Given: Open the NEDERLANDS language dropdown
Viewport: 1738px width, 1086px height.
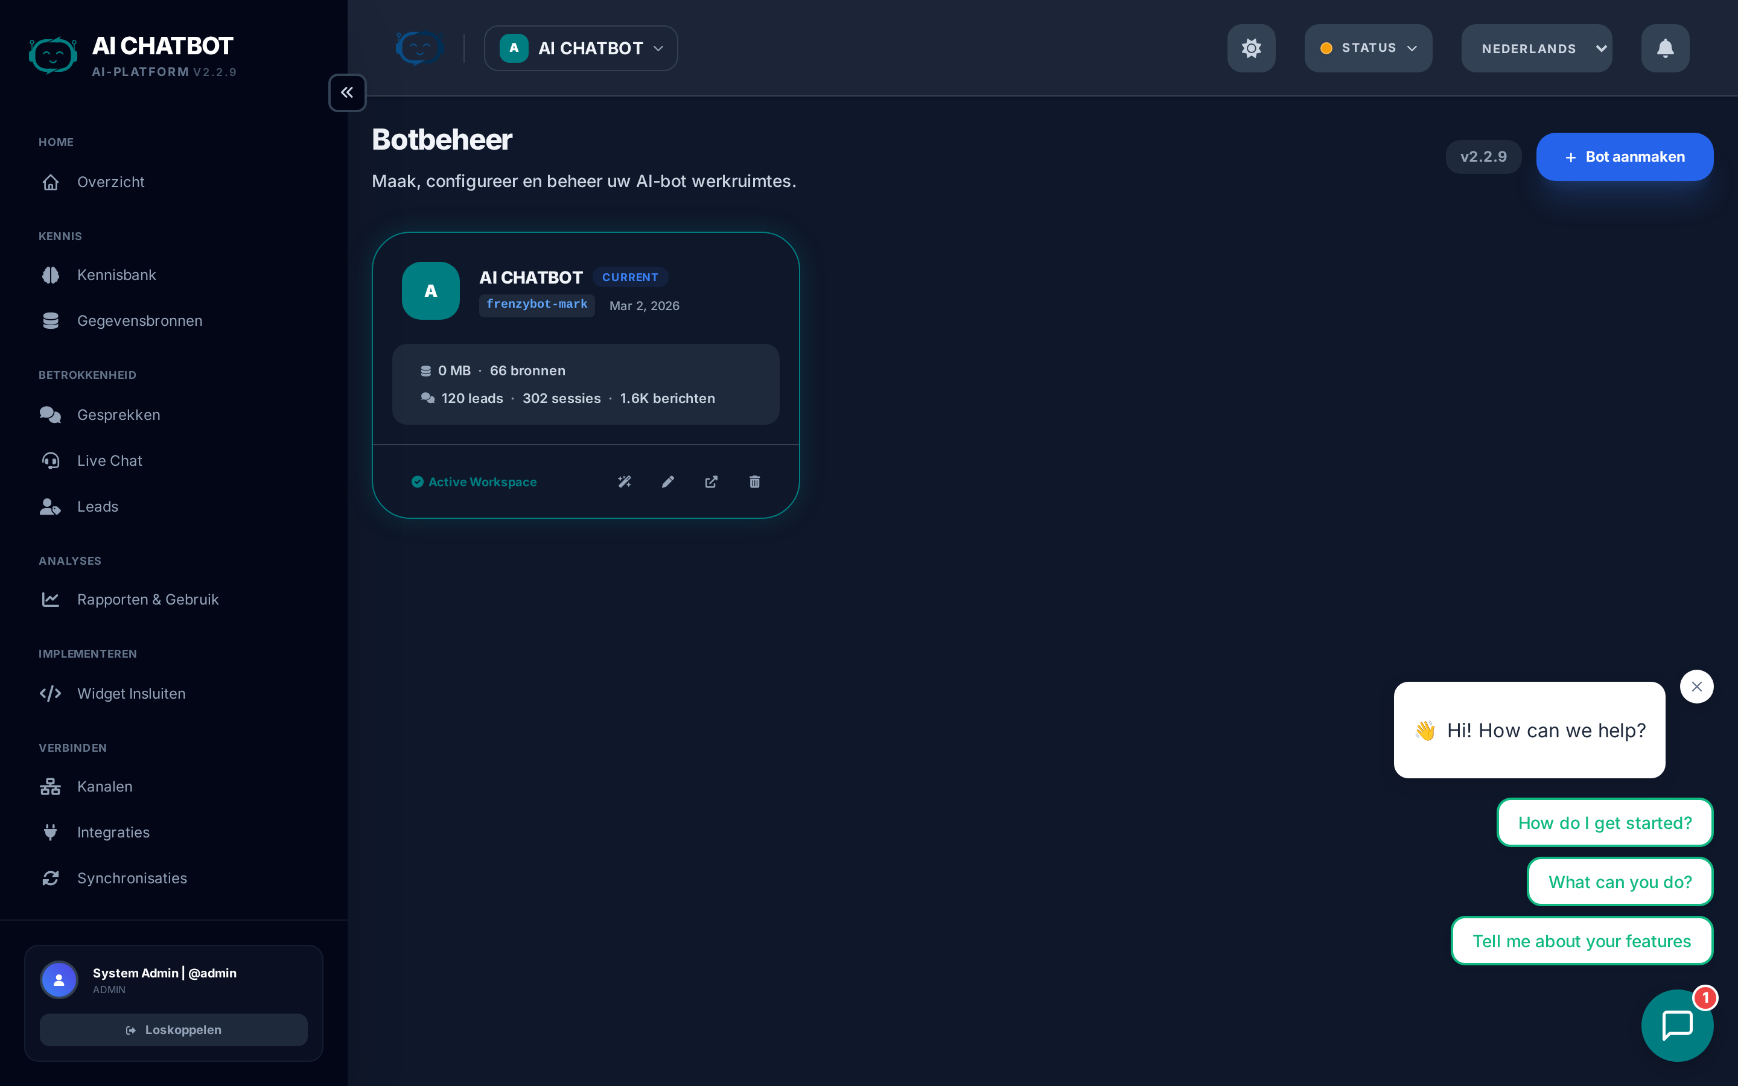Looking at the screenshot, I should (x=1536, y=48).
